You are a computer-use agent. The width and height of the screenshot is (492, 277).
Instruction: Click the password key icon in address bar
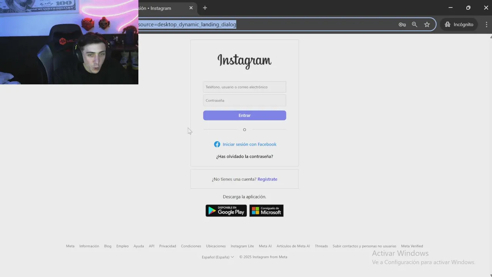[402, 24]
